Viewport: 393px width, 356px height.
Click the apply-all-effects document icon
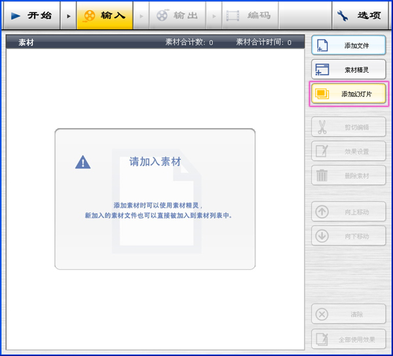pyautogui.click(x=322, y=339)
